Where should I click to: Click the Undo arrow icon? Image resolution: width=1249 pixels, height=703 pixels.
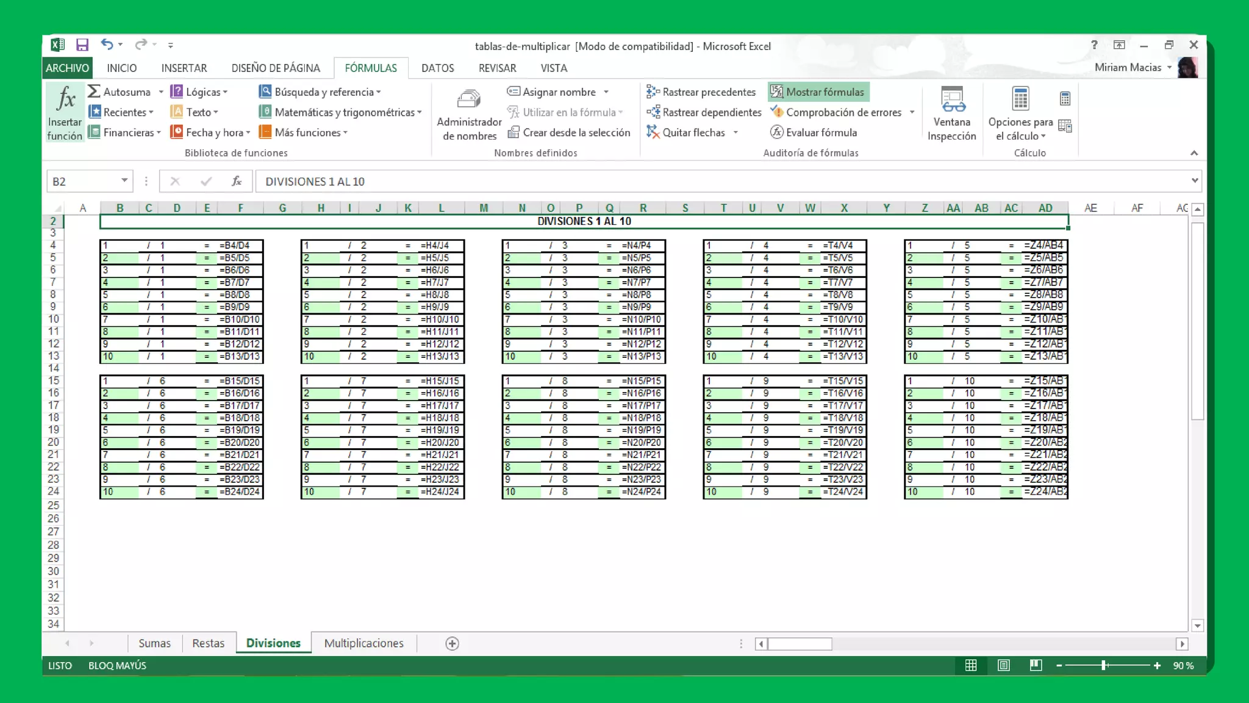pyautogui.click(x=107, y=45)
